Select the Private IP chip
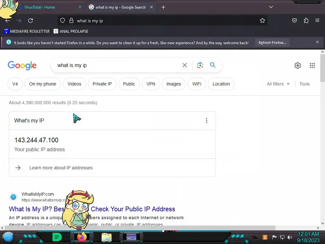 [102, 84]
